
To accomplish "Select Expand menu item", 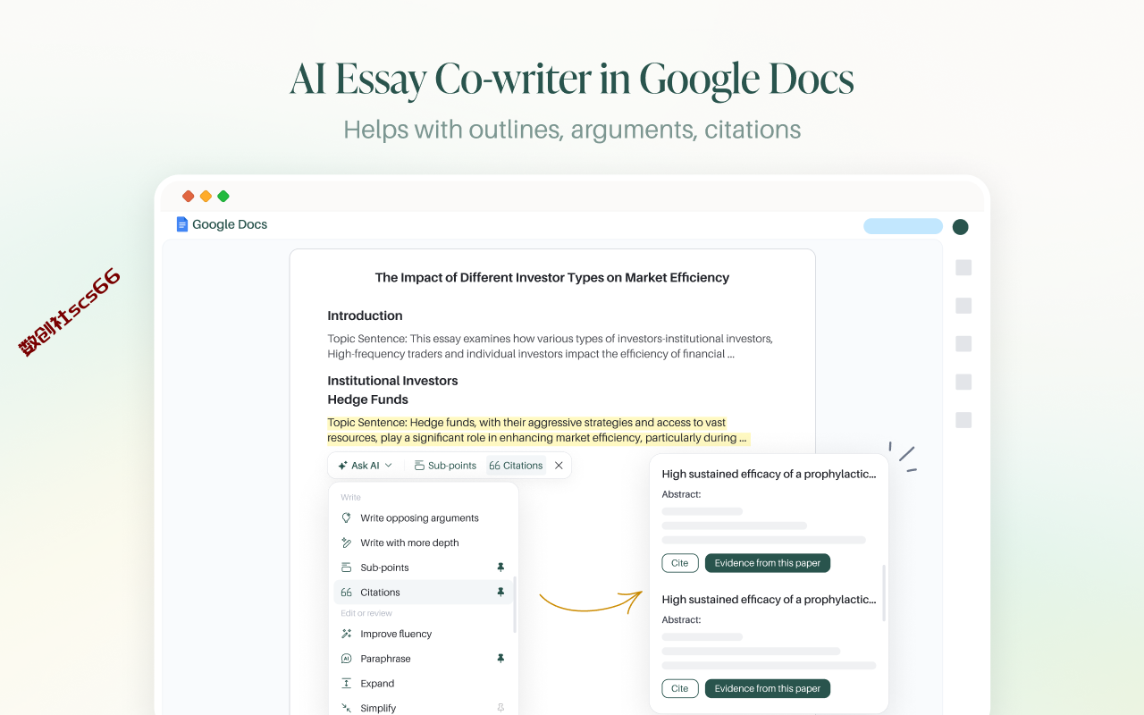I will 424,684.
